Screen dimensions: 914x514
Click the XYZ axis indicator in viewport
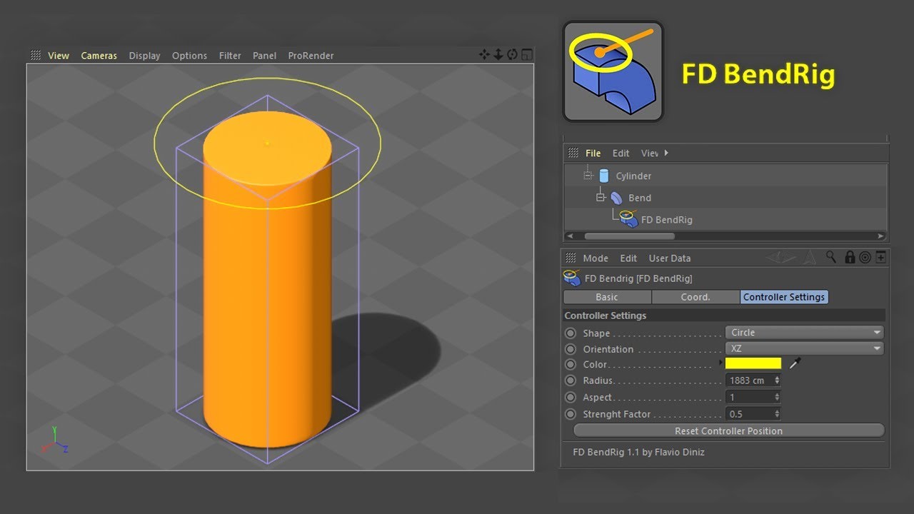coord(54,442)
